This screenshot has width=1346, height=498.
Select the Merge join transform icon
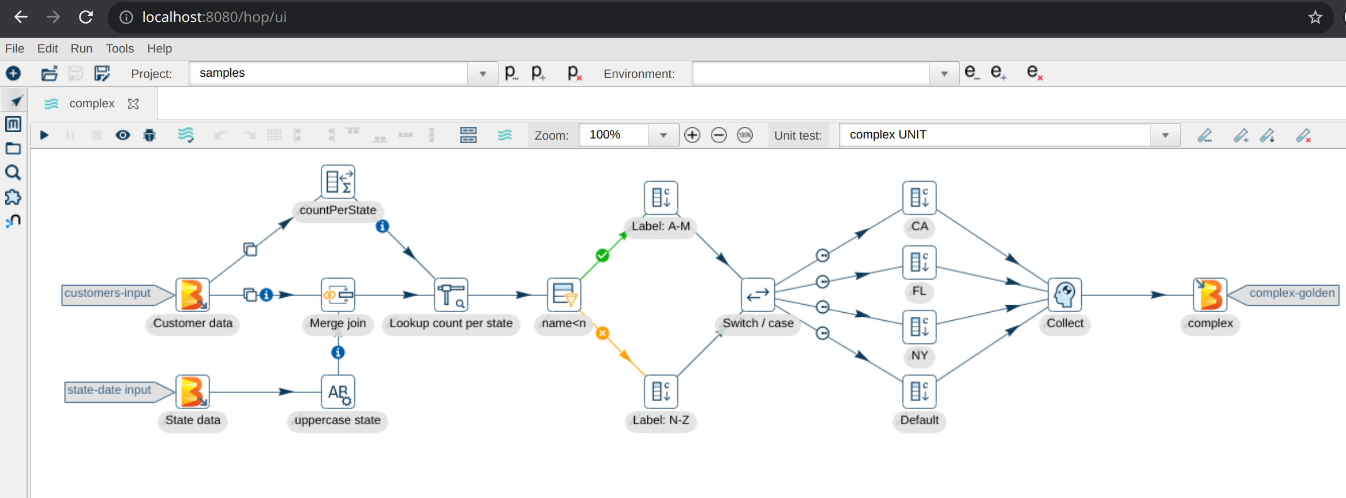pyautogui.click(x=338, y=295)
